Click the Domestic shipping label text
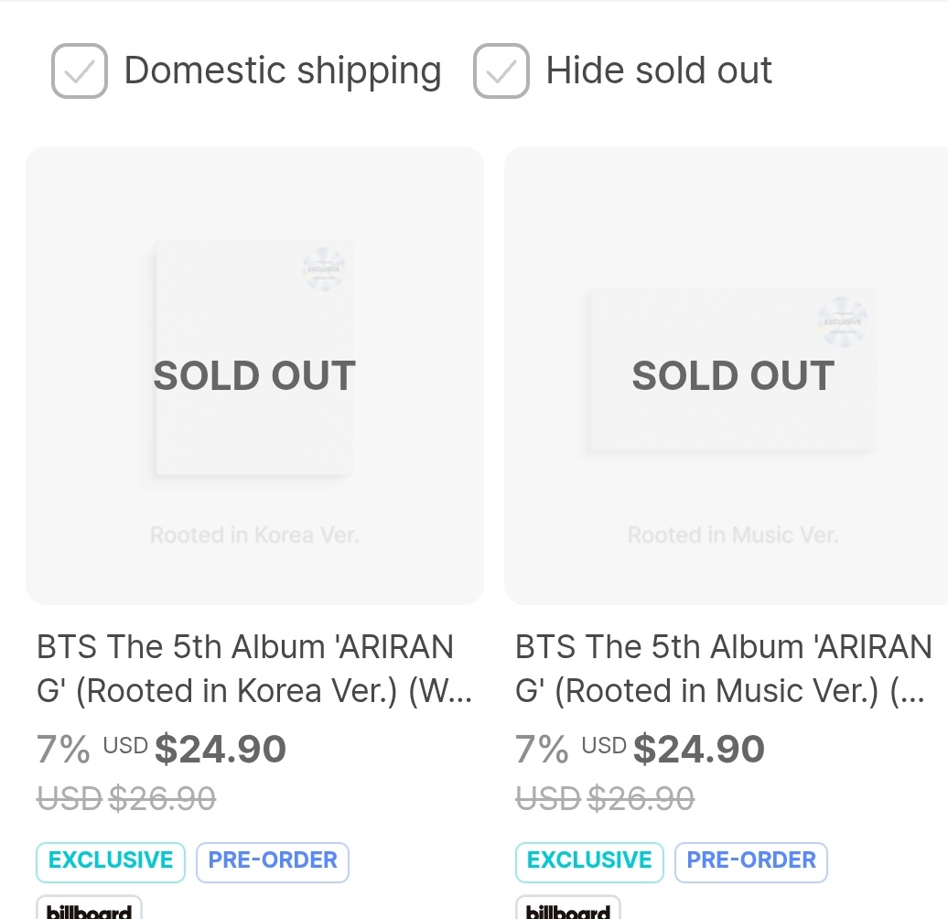This screenshot has width=948, height=919. 283,70
